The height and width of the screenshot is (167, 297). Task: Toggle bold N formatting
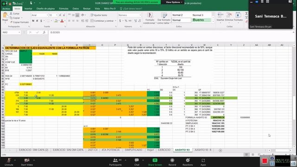tap(33, 21)
